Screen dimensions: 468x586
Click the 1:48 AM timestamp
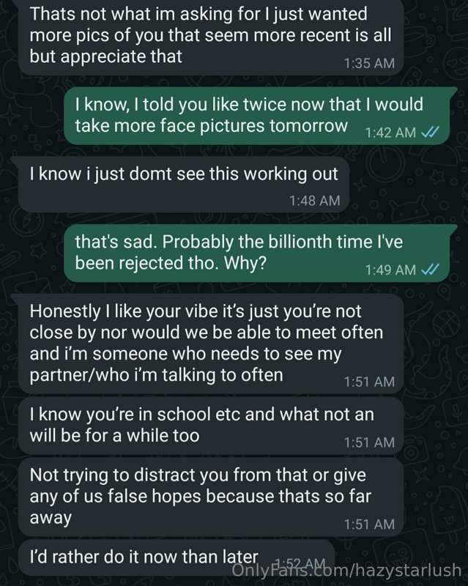315,201
